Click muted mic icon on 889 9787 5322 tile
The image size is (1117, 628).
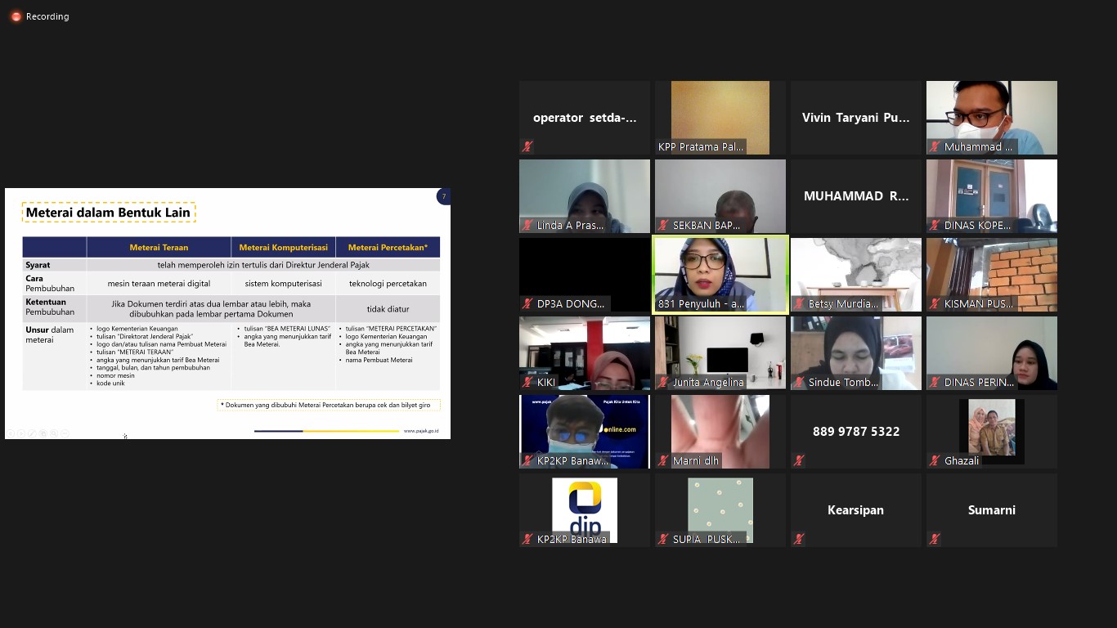click(800, 461)
